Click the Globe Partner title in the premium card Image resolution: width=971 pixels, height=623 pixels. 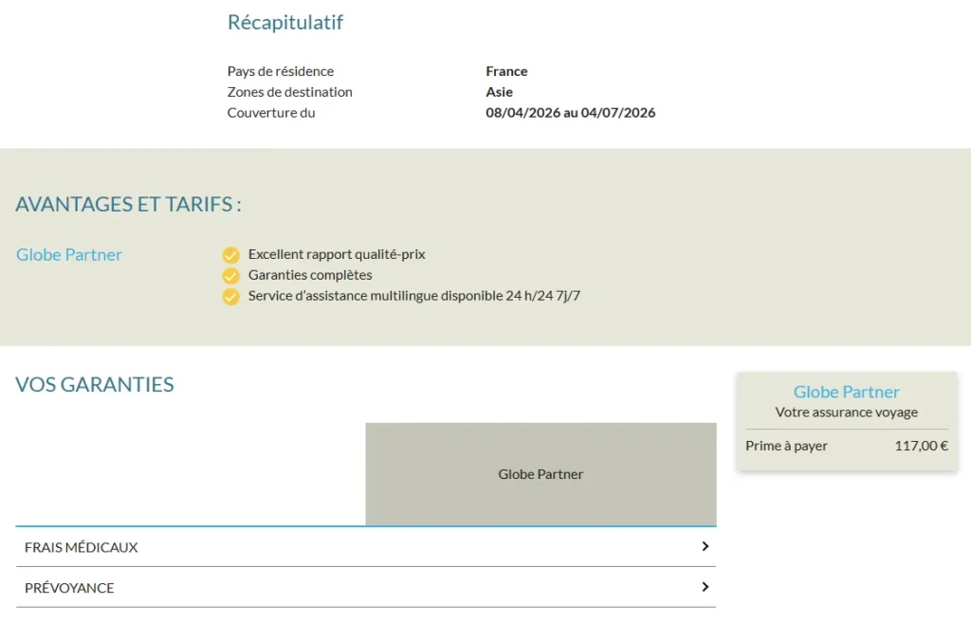point(846,392)
